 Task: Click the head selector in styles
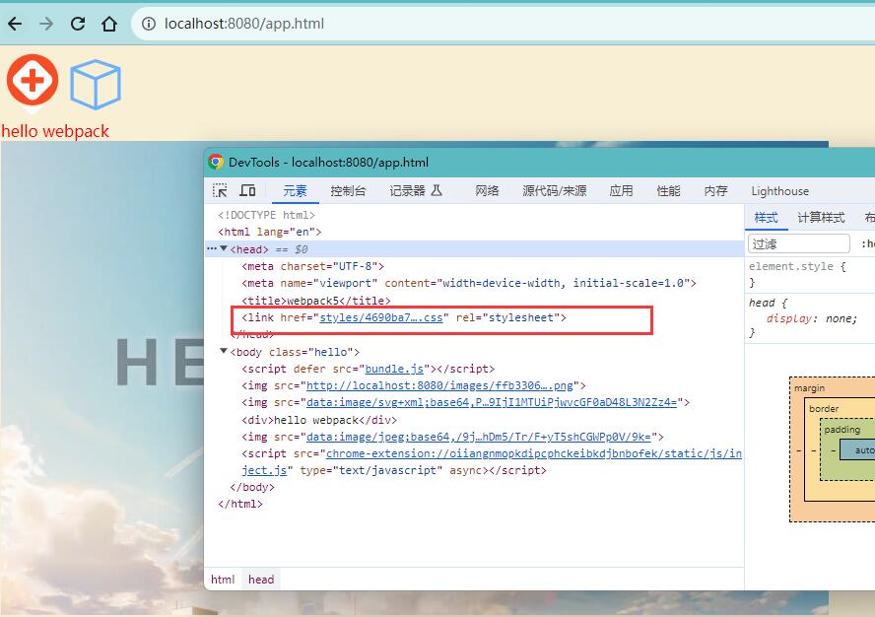(x=762, y=303)
